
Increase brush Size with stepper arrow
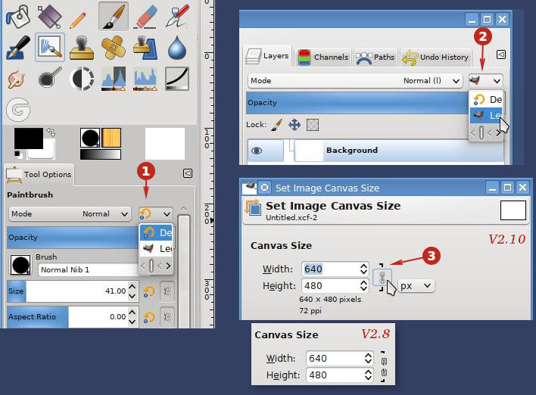point(132,286)
